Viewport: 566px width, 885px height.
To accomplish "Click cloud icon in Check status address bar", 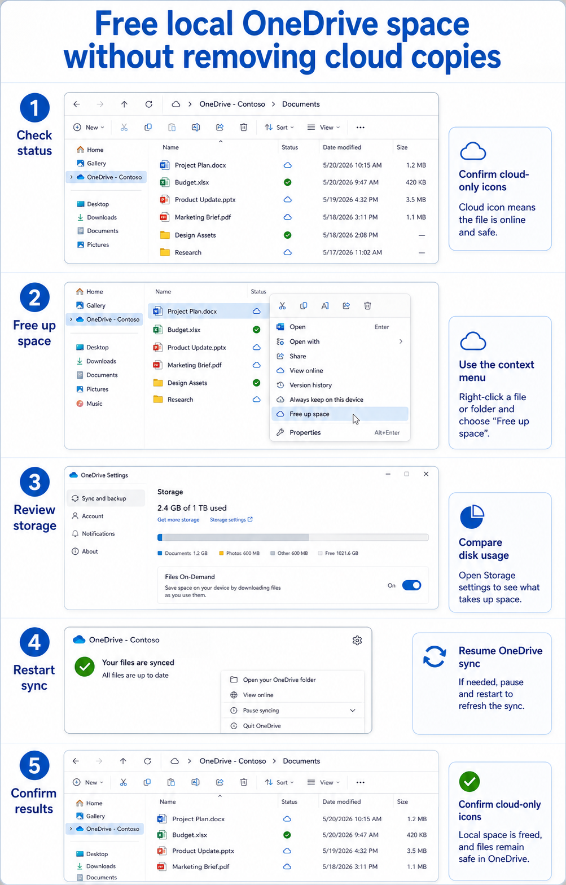I will click(x=176, y=104).
